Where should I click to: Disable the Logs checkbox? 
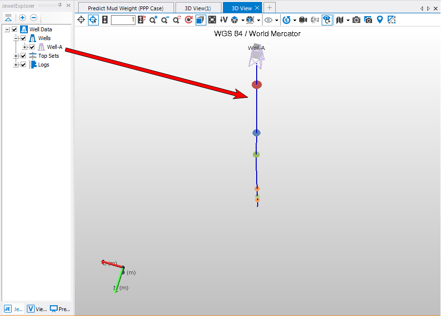coord(23,65)
